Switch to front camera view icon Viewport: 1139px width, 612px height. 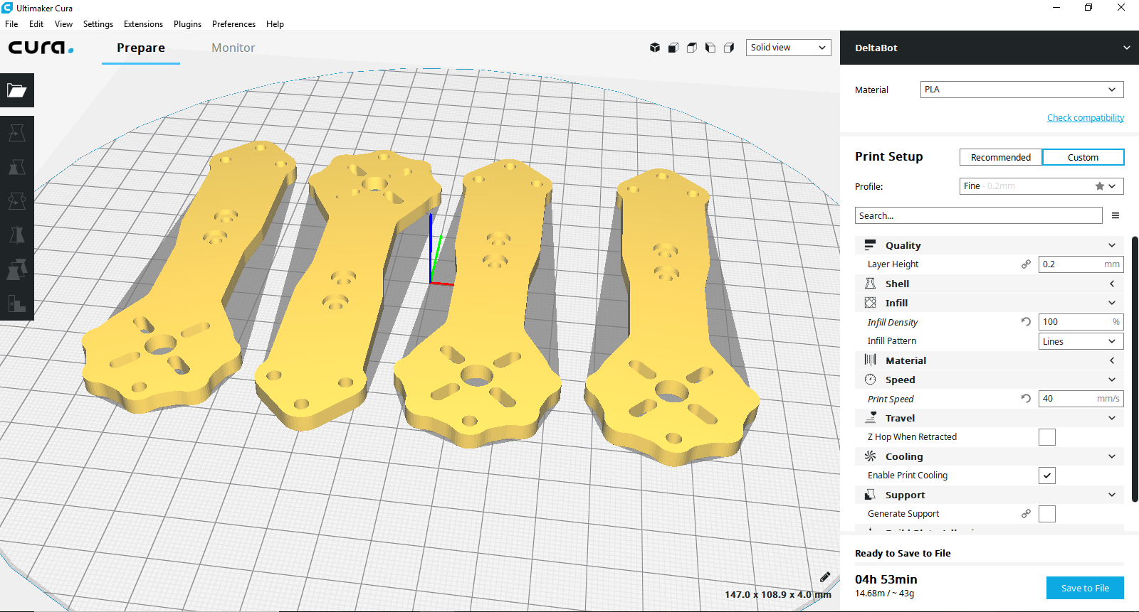[673, 48]
